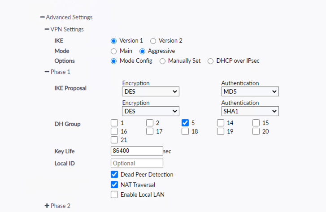Click the Key Life input field

pos(136,151)
